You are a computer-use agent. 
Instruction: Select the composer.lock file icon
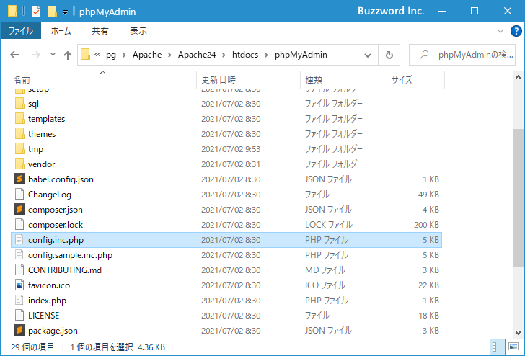tap(19, 225)
